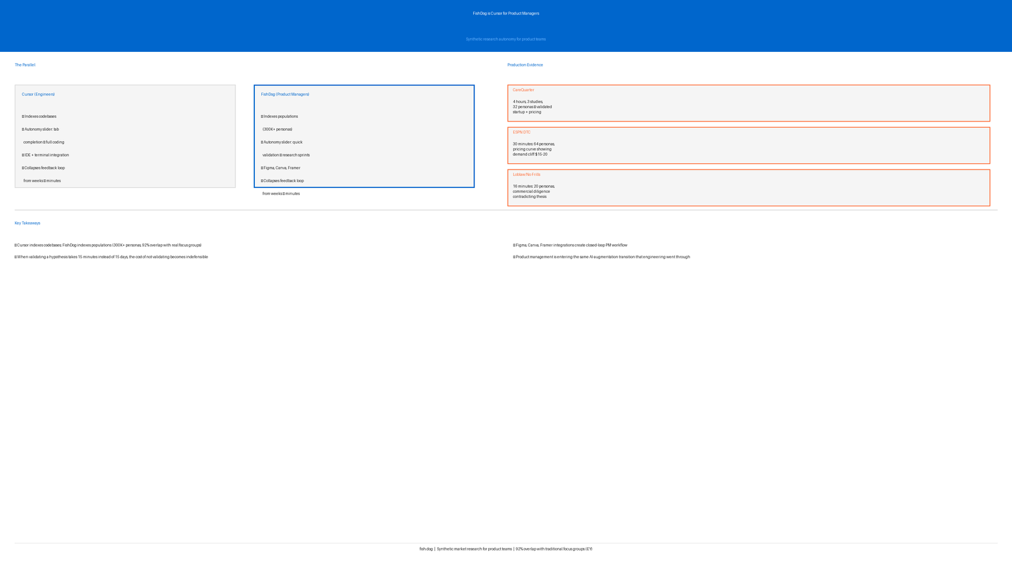Image resolution: width=1012 pixels, height=565 pixels.
Task: Click 'IDE + terminal integration' bullet
Action: coord(46,155)
